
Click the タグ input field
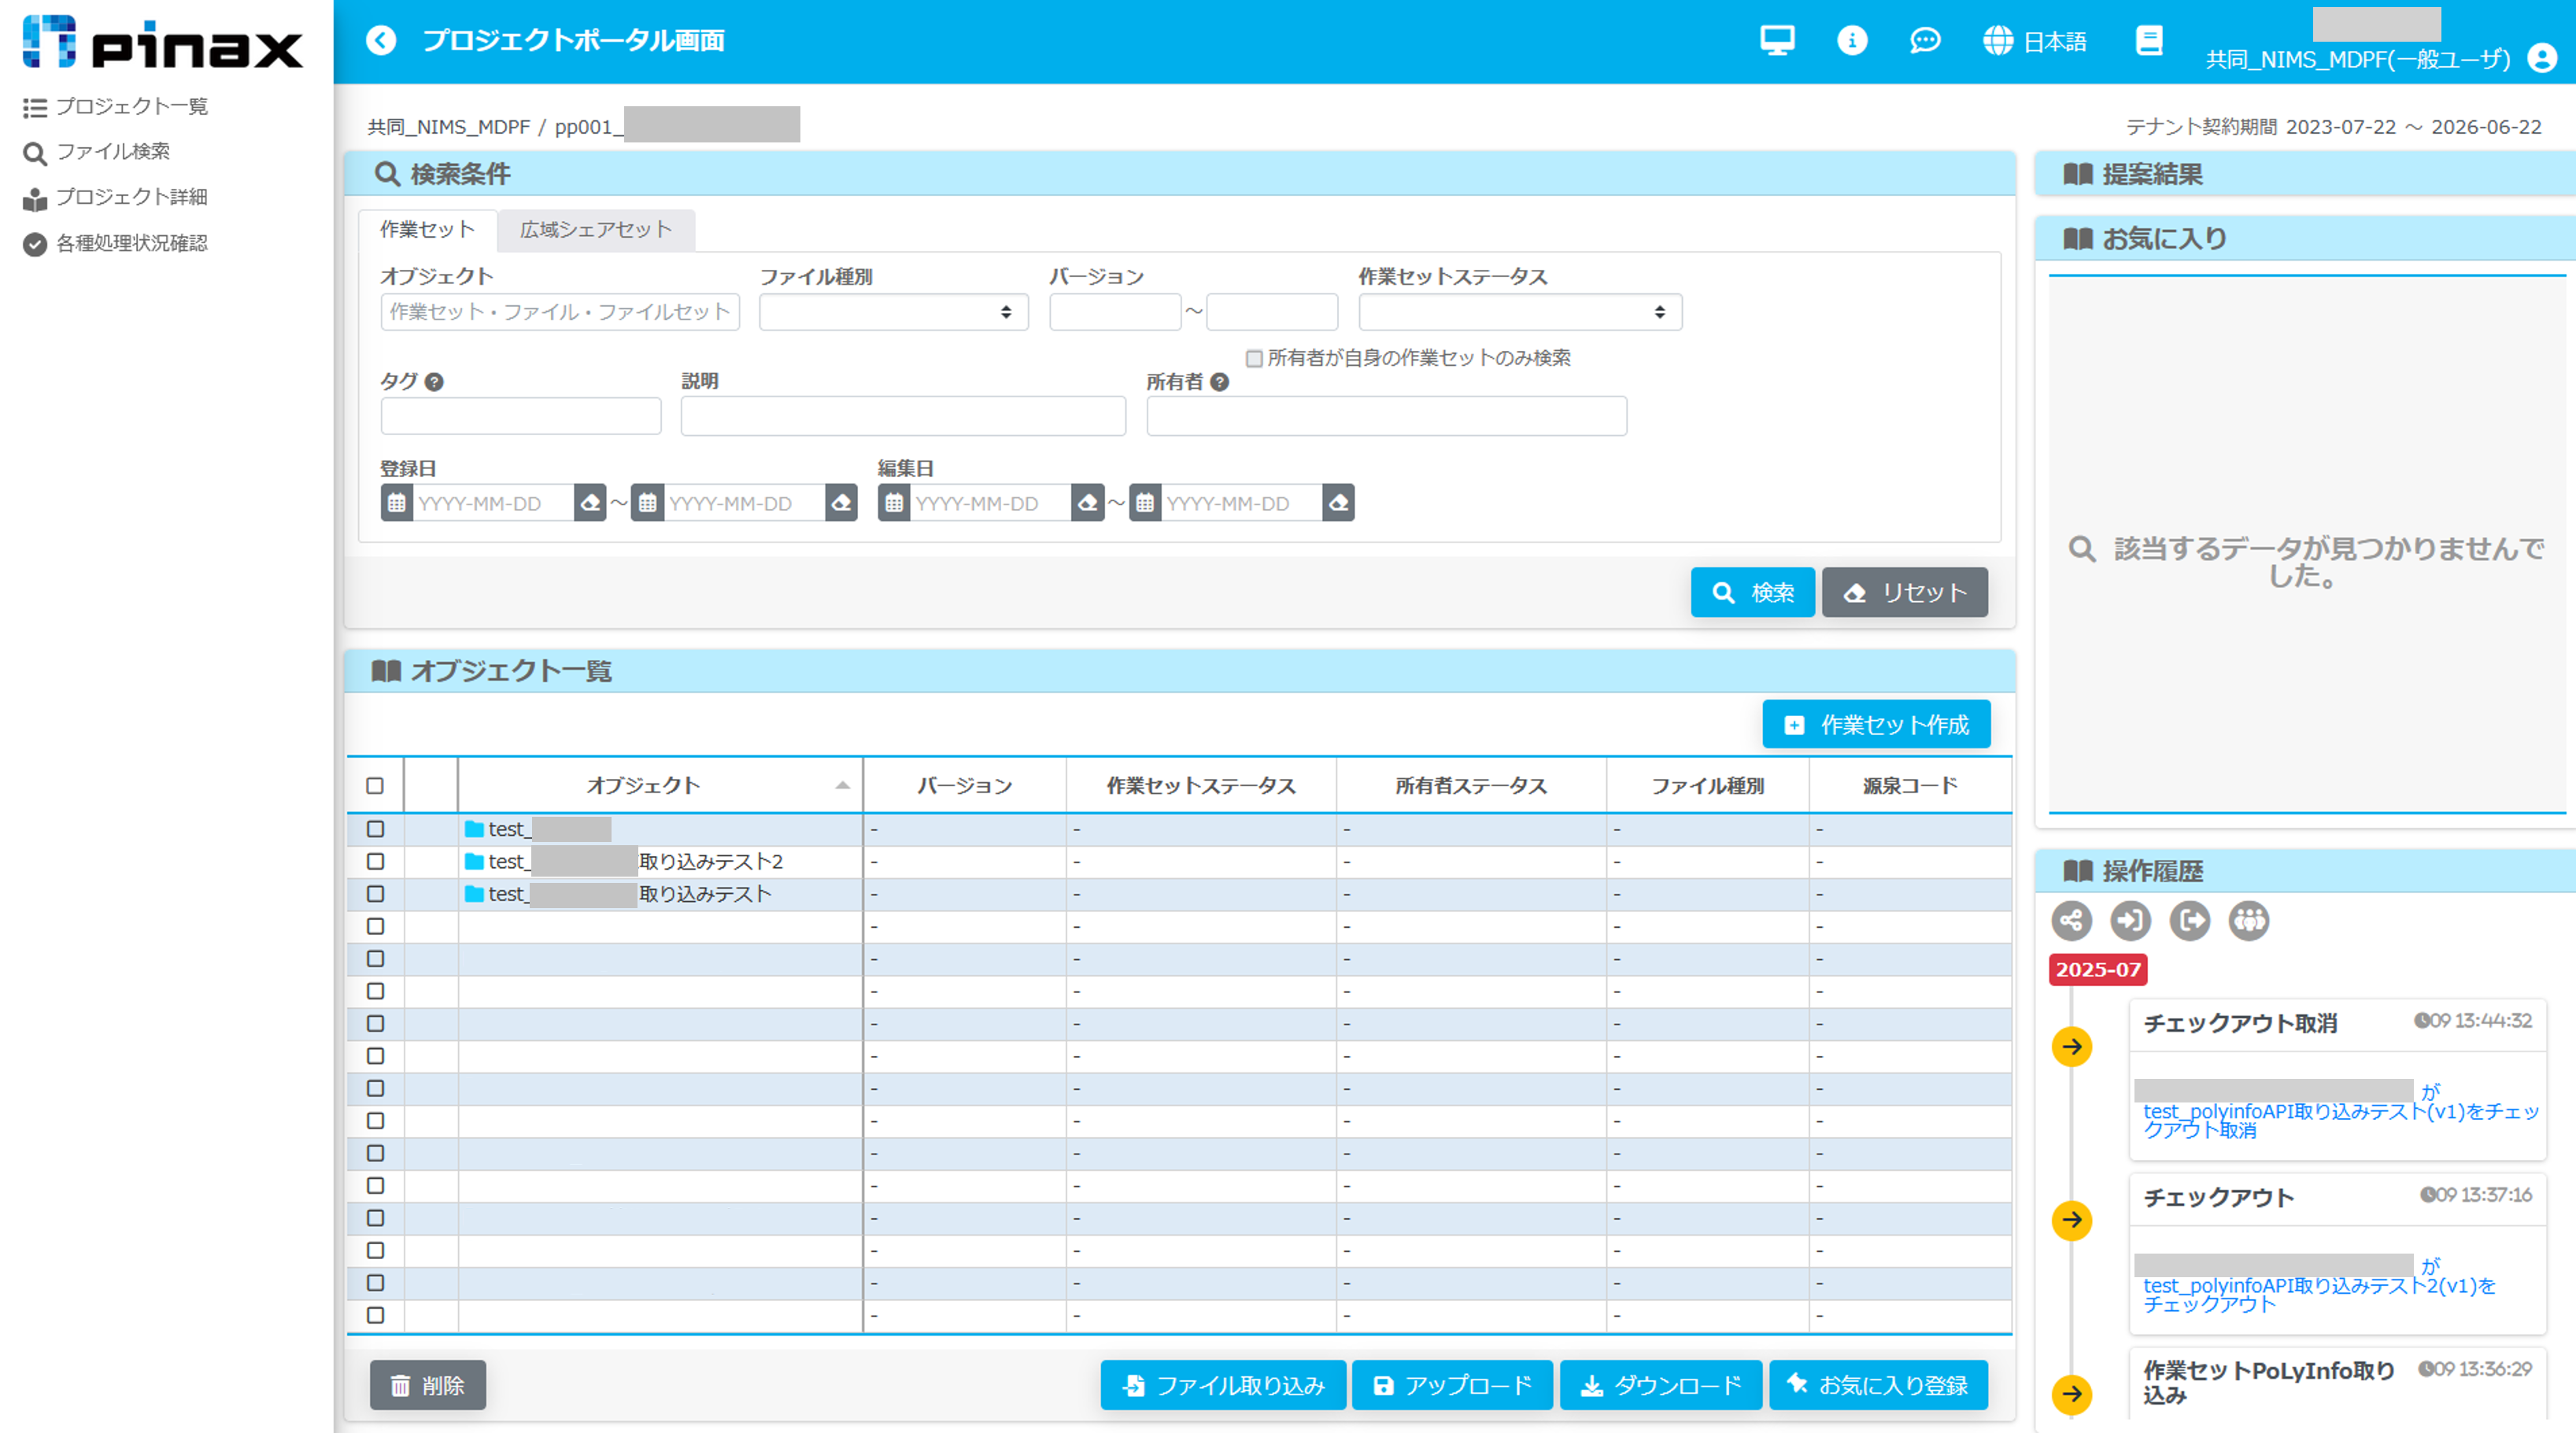click(520, 416)
